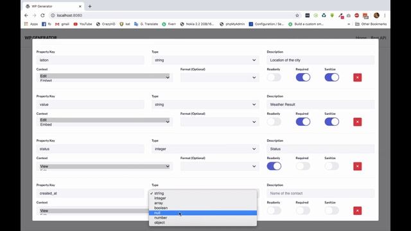
Task: Open the Apps bookmark shortcut
Action: tap(31, 24)
